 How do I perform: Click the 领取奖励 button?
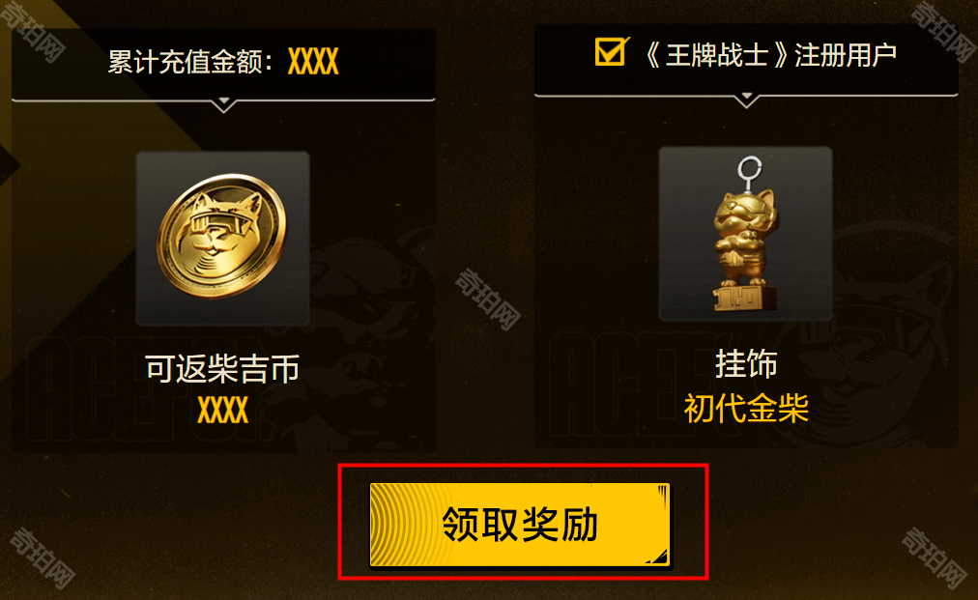click(520, 525)
